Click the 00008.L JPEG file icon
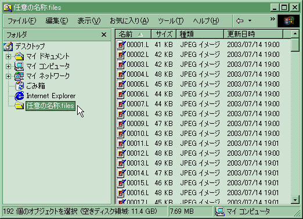Image resolution: width=303 pixels, height=219 pixels. click(x=121, y=114)
